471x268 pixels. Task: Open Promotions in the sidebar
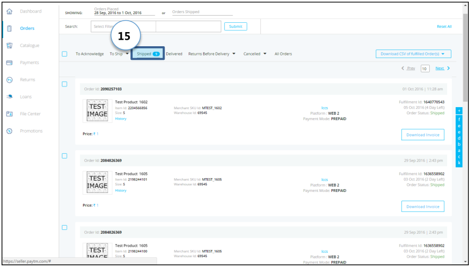tap(32, 131)
